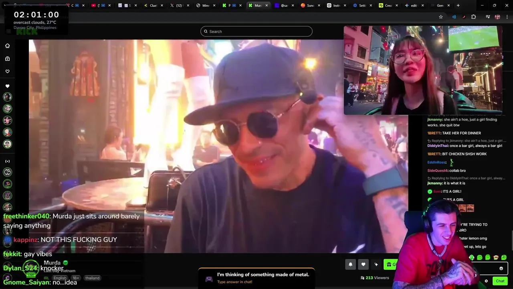The height and width of the screenshot is (289, 513).
Task: Send message with the Chat button
Action: (500, 281)
